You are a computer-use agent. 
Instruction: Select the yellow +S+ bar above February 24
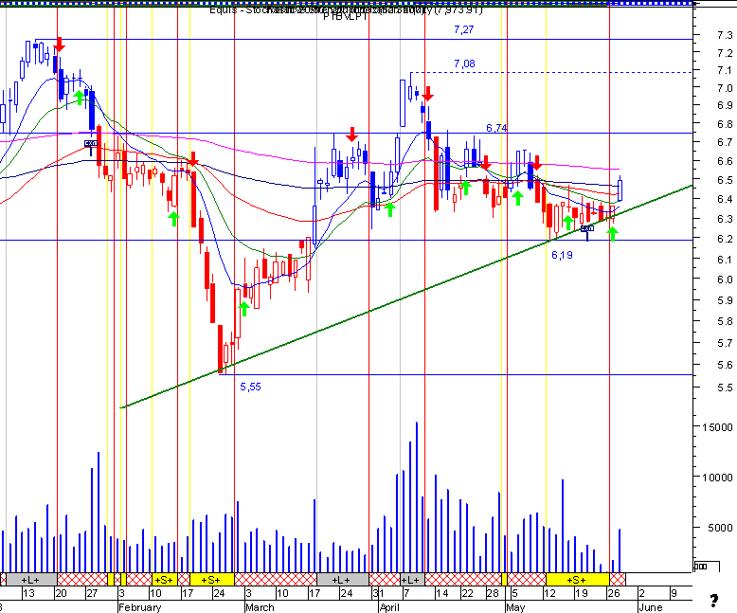pyautogui.click(x=212, y=579)
